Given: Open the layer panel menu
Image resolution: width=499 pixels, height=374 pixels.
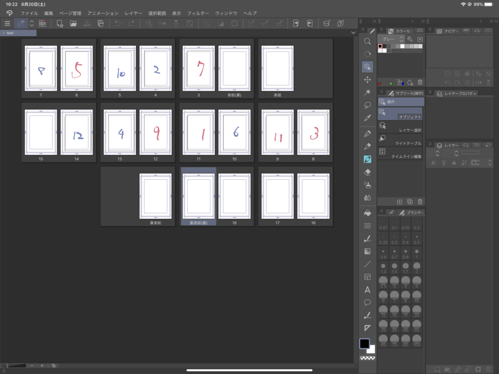Looking at the screenshot, I should click(430, 144).
